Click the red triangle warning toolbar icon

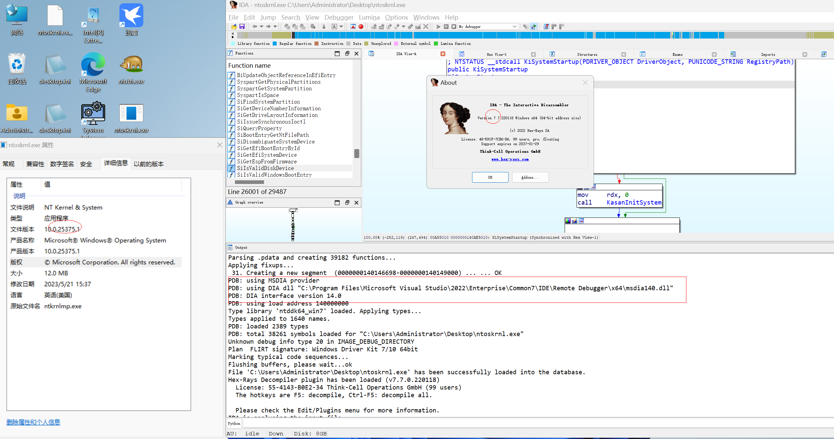tap(353, 27)
